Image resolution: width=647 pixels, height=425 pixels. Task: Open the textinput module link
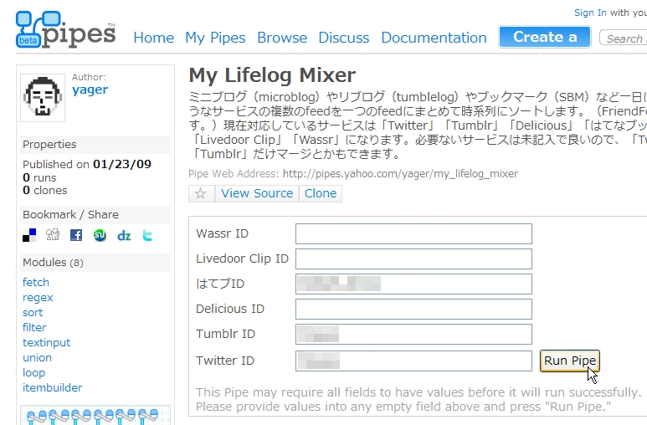click(x=46, y=342)
